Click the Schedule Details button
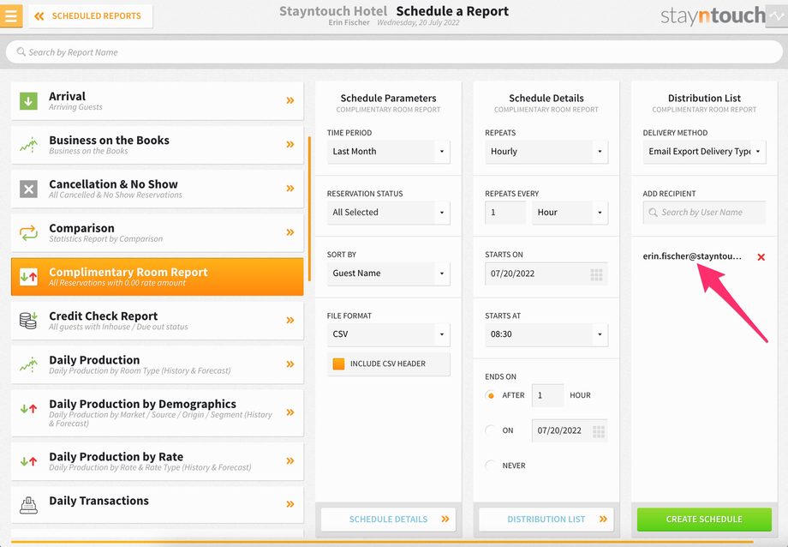This screenshot has height=547, width=788. [389, 520]
